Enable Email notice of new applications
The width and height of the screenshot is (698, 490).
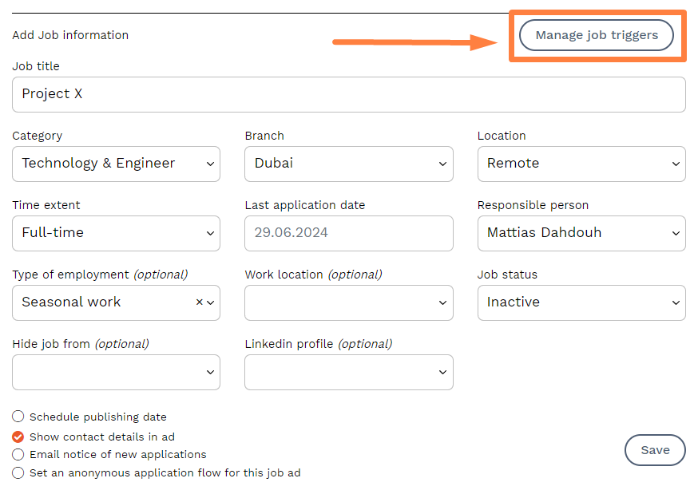pos(18,455)
